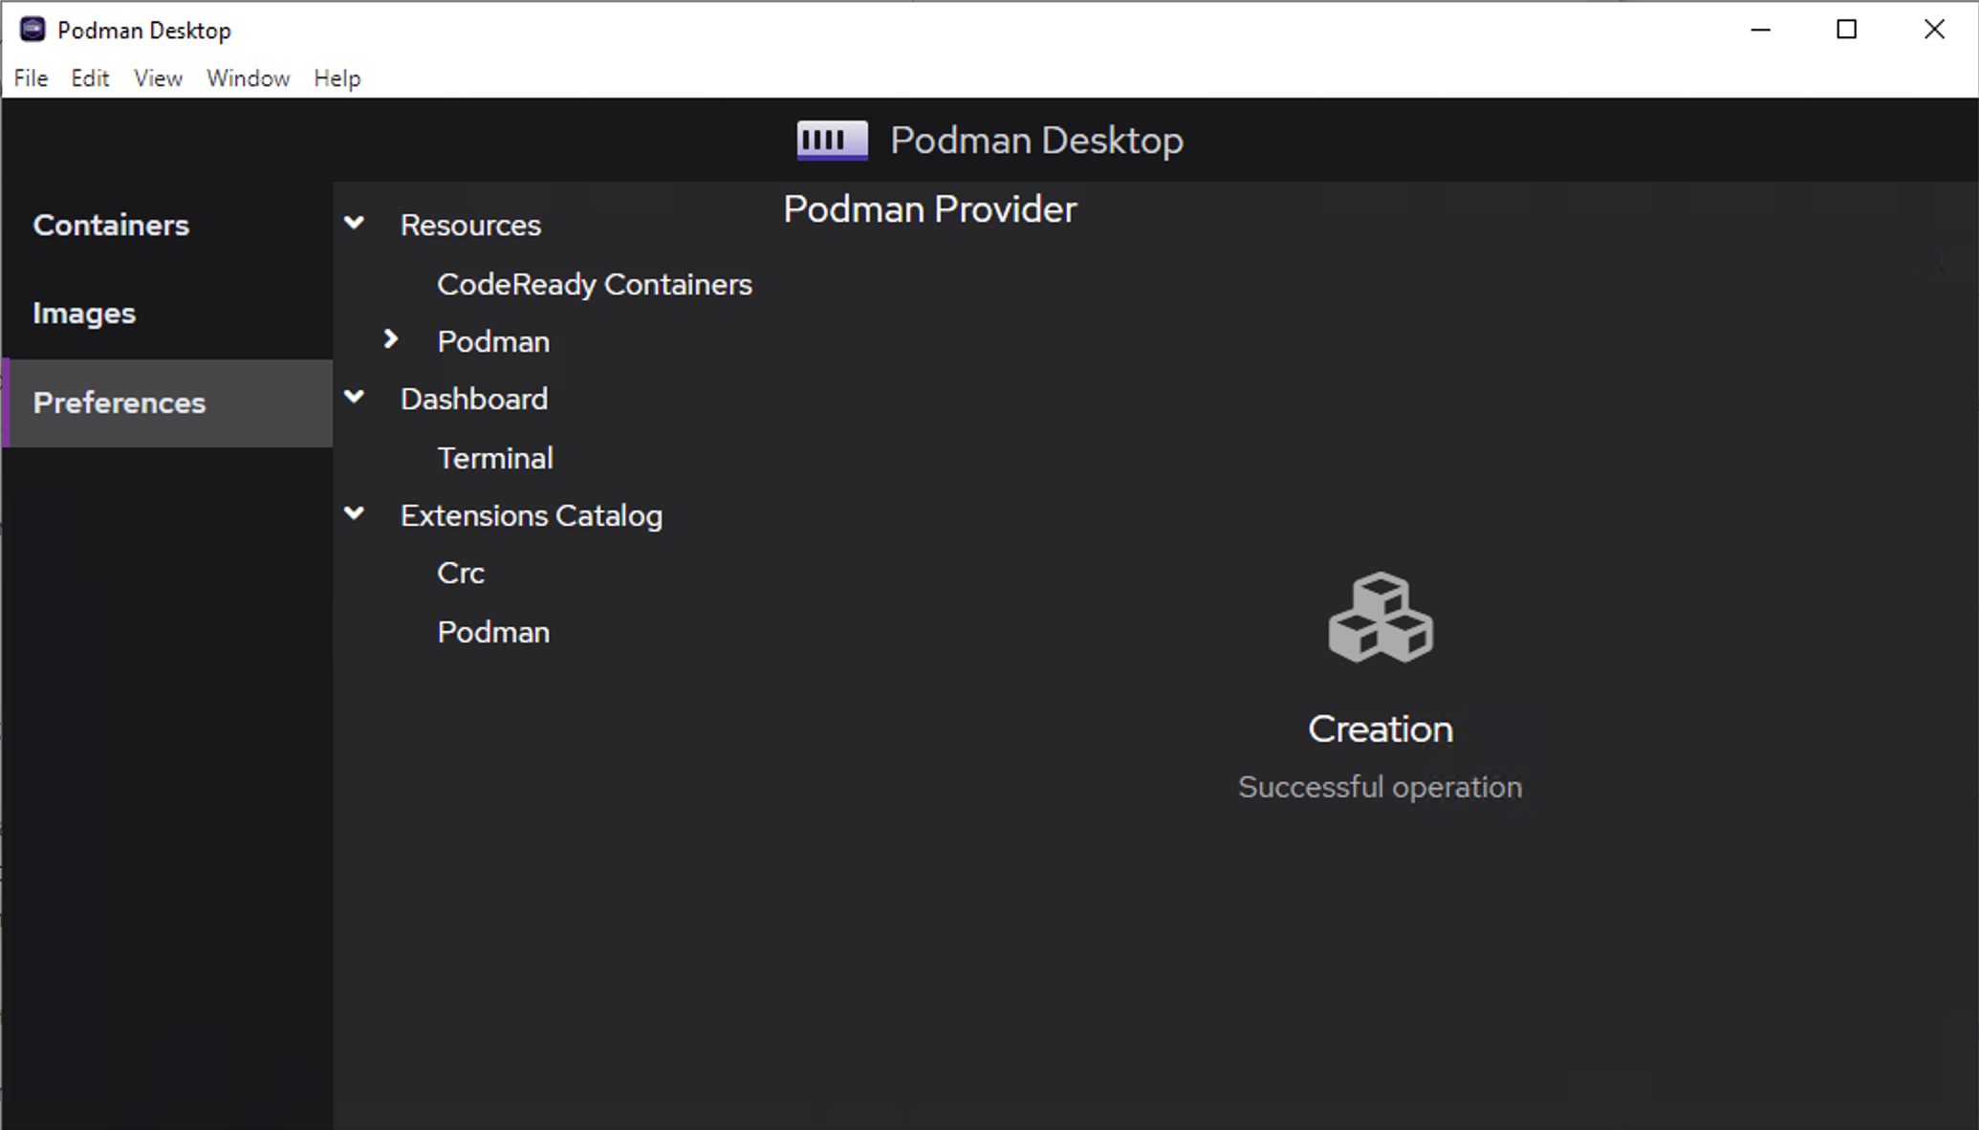Open the Edit menu
This screenshot has height=1130, width=1979.
pyautogui.click(x=90, y=78)
